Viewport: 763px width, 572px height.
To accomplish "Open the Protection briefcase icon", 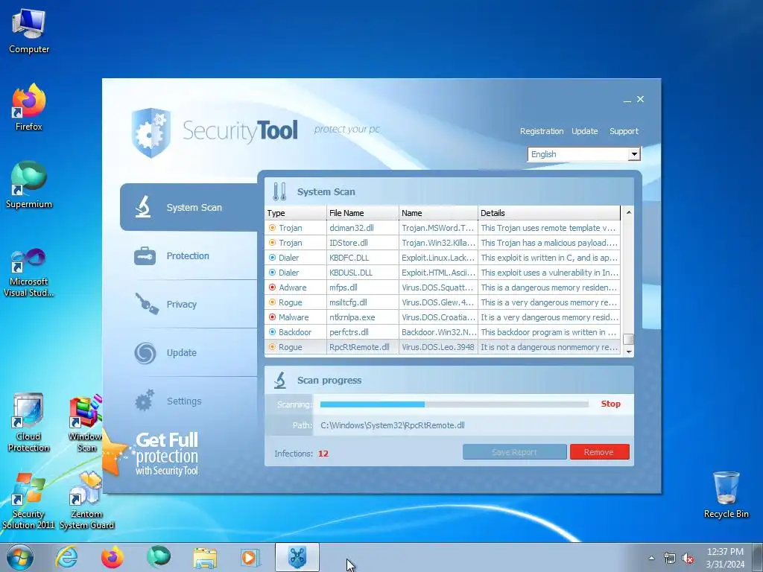I will coord(145,256).
